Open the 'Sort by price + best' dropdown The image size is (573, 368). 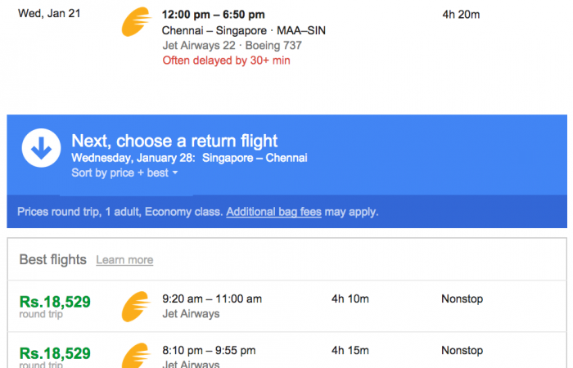(x=124, y=173)
